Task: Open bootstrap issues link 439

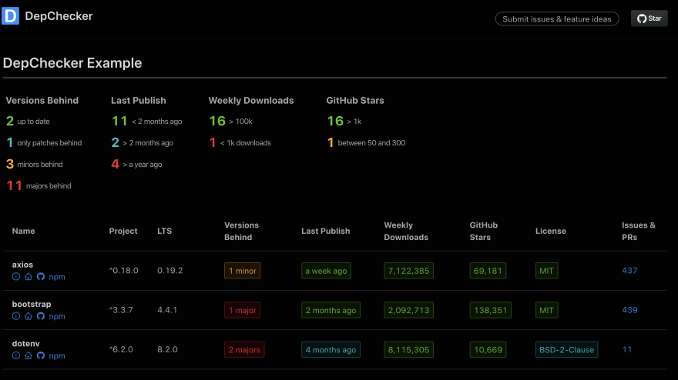Action: (629, 310)
